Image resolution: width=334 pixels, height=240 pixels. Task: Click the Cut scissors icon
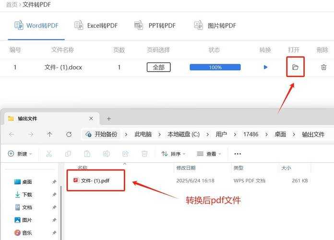(49, 154)
